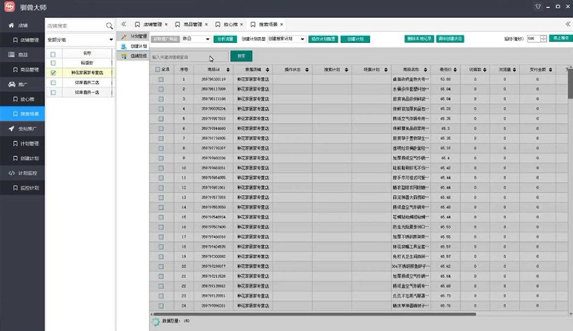Close the 搜索场景 tab
The image size is (573, 331).
282,25
